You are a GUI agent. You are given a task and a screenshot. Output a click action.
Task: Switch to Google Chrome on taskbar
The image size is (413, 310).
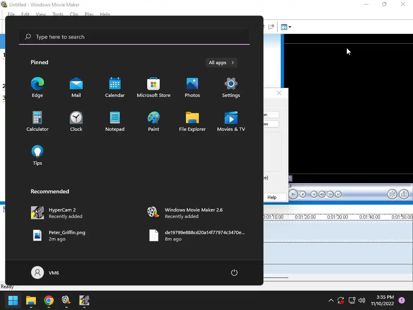(x=49, y=300)
